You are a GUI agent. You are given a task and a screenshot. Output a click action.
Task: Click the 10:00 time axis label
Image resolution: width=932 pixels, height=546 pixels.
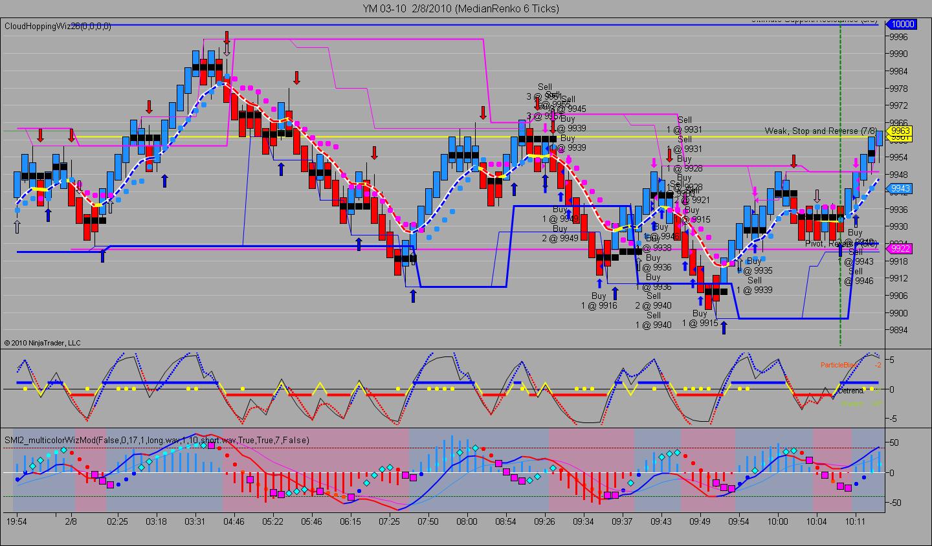coord(777,521)
